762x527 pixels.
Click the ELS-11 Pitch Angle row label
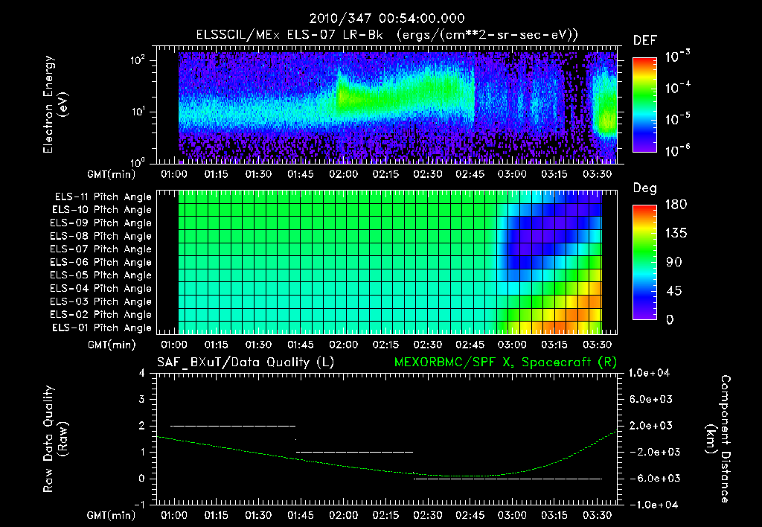(x=103, y=197)
